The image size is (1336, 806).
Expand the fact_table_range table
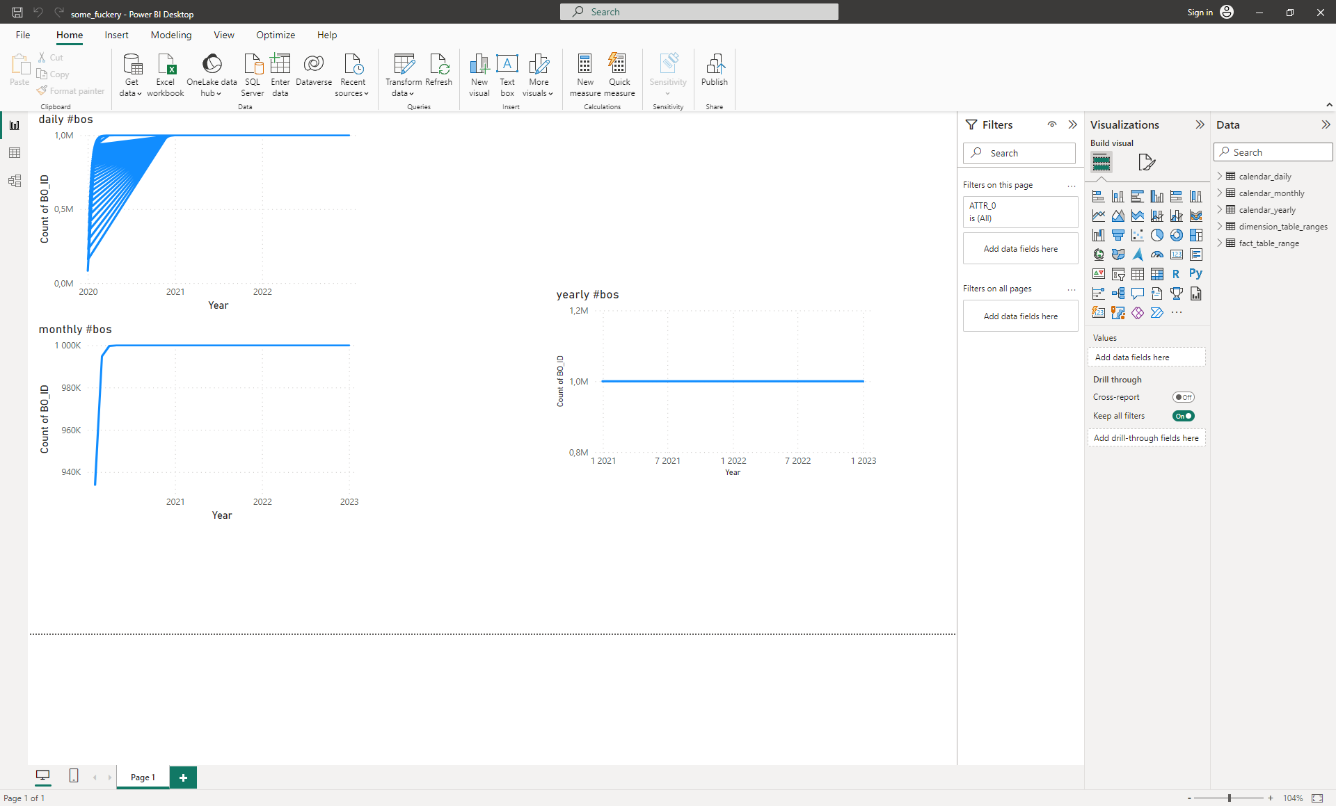1220,243
